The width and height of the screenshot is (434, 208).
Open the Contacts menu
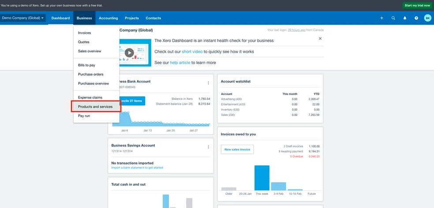tap(153, 18)
